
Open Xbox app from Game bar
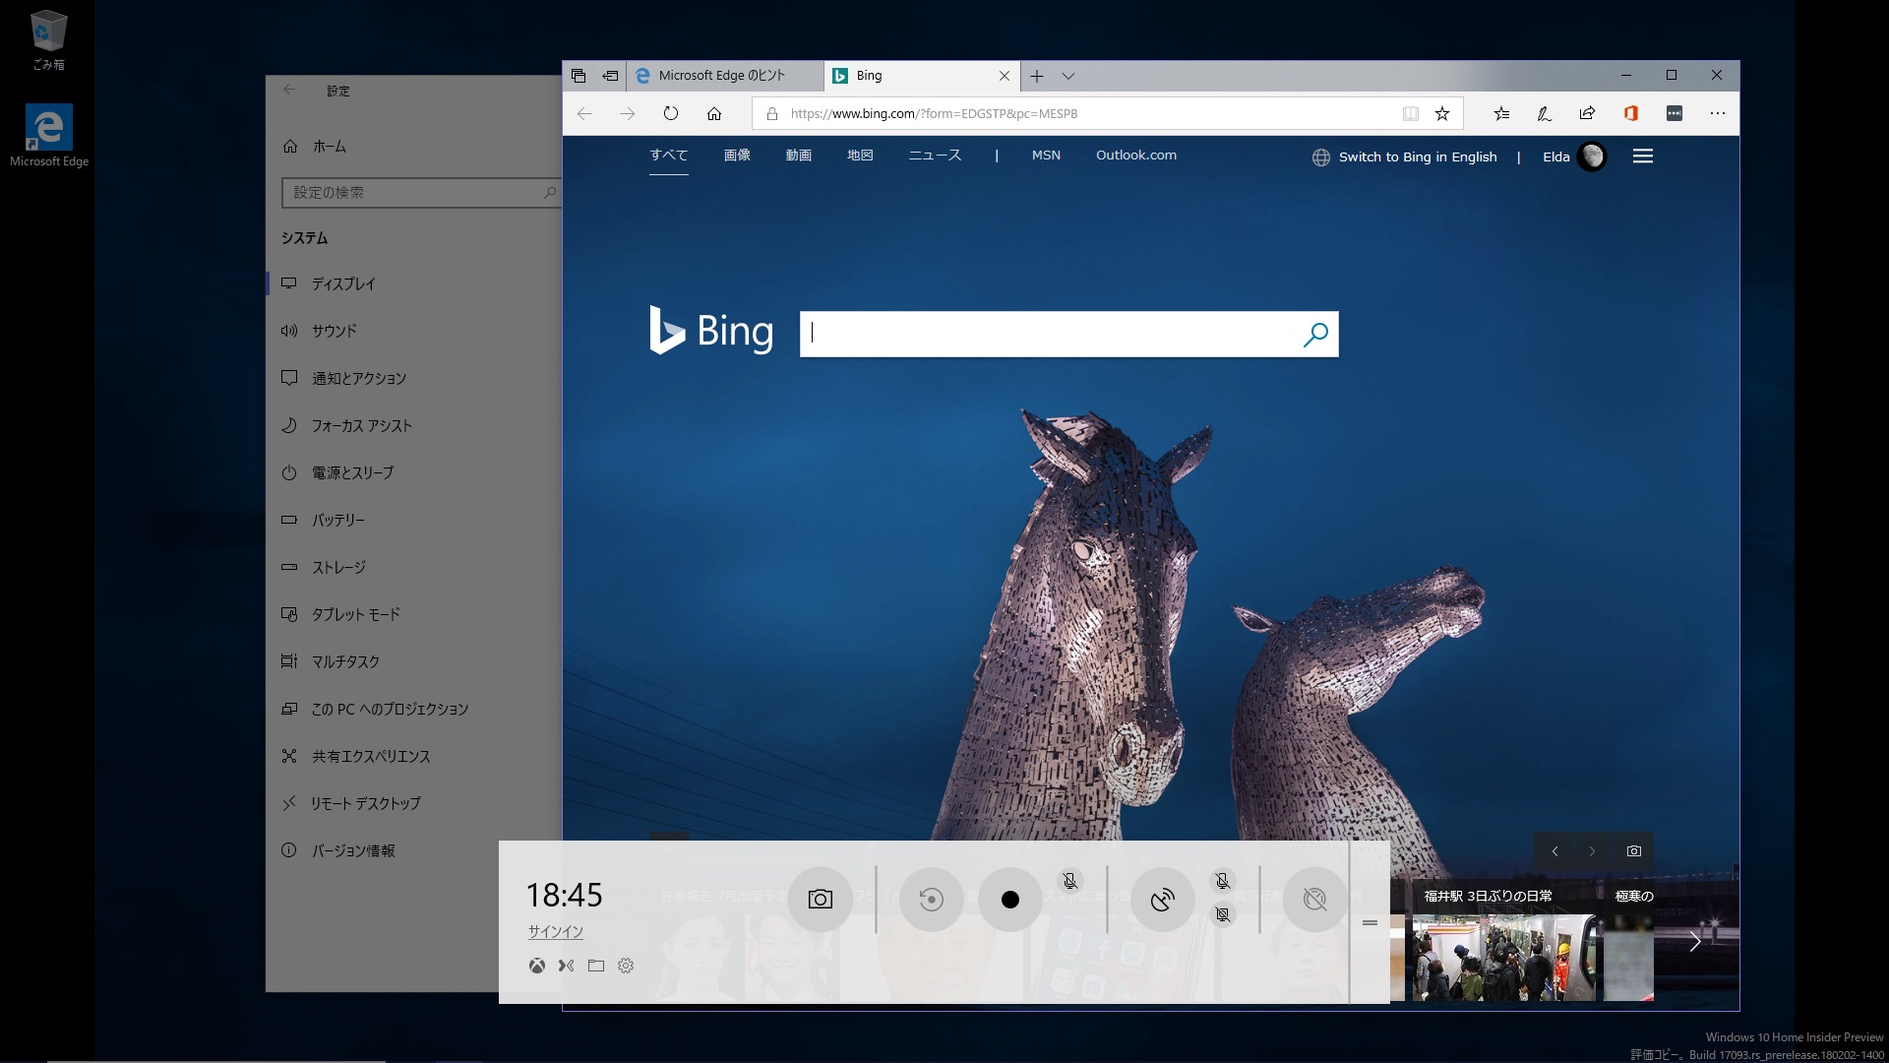536,966
